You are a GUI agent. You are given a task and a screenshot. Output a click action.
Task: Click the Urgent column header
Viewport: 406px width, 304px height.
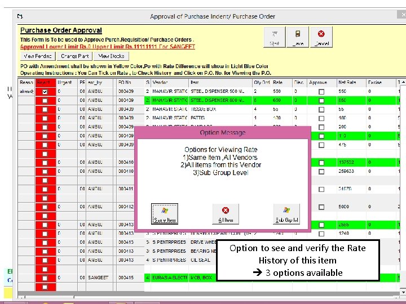pyautogui.click(x=67, y=82)
